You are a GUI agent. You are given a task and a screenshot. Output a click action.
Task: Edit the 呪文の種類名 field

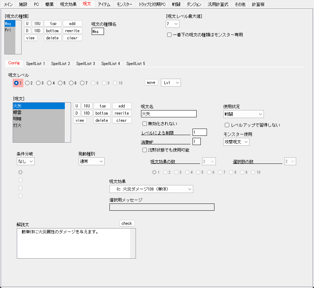98,31
